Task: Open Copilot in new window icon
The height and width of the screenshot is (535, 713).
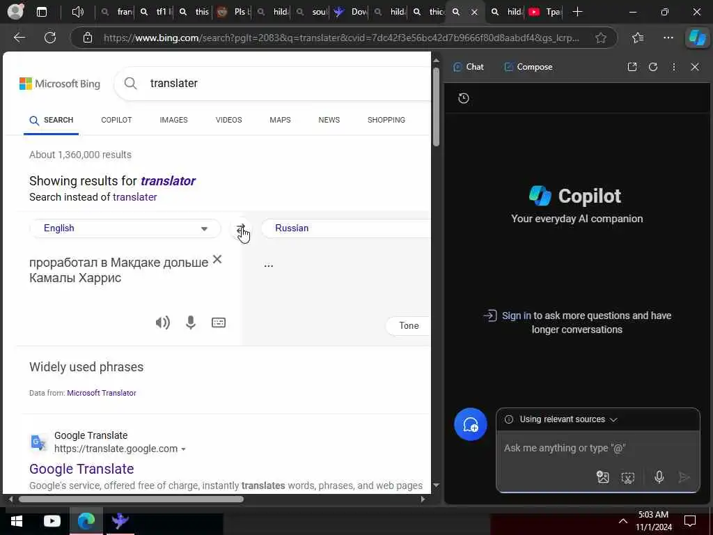Action: 632,67
